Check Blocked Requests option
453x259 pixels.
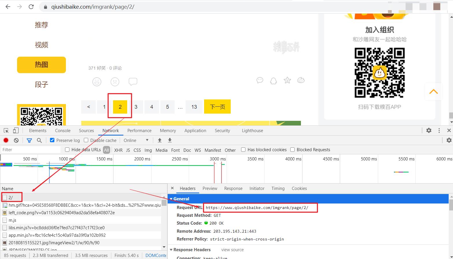tap(292, 149)
